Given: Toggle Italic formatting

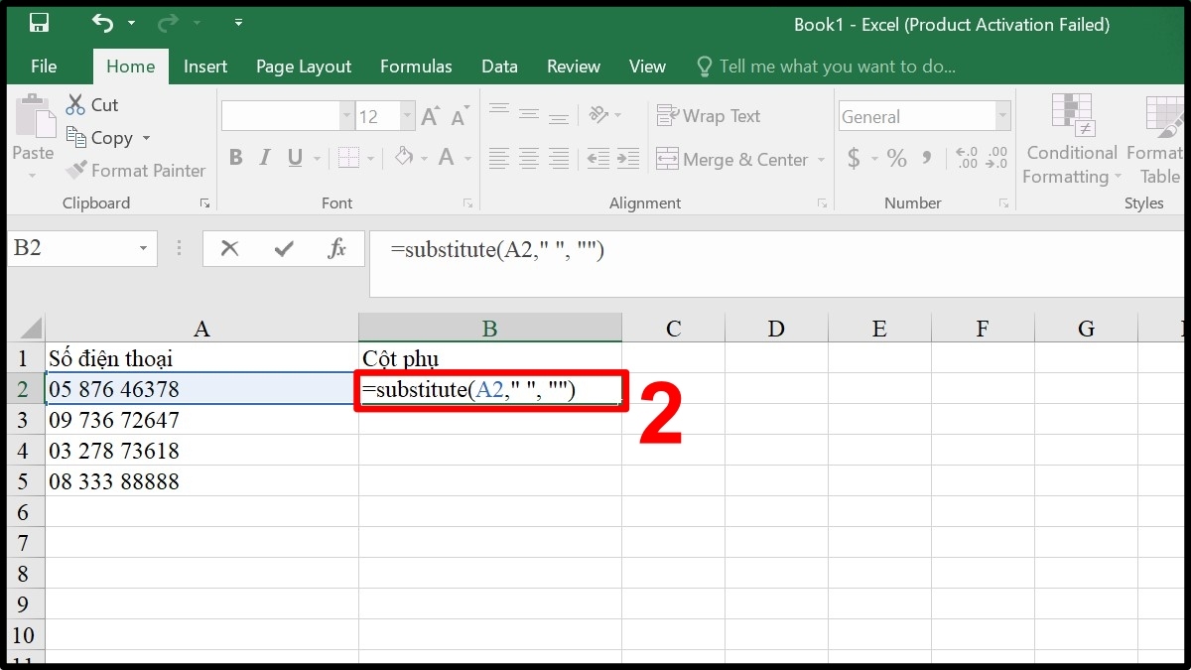Looking at the screenshot, I should click(x=265, y=158).
